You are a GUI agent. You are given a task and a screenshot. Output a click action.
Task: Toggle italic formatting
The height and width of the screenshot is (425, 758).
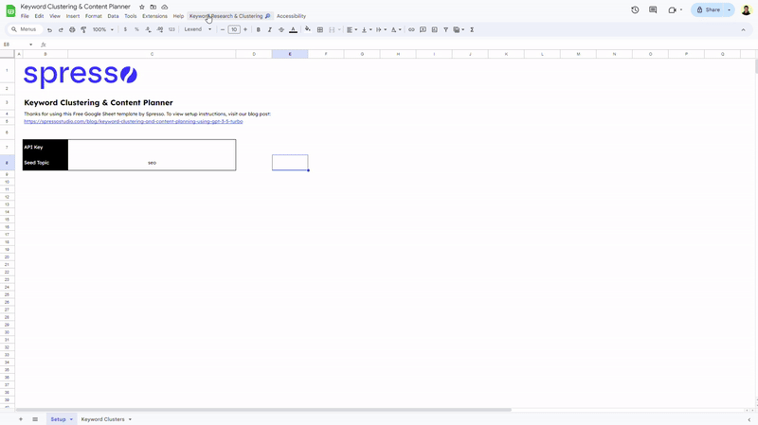(270, 30)
